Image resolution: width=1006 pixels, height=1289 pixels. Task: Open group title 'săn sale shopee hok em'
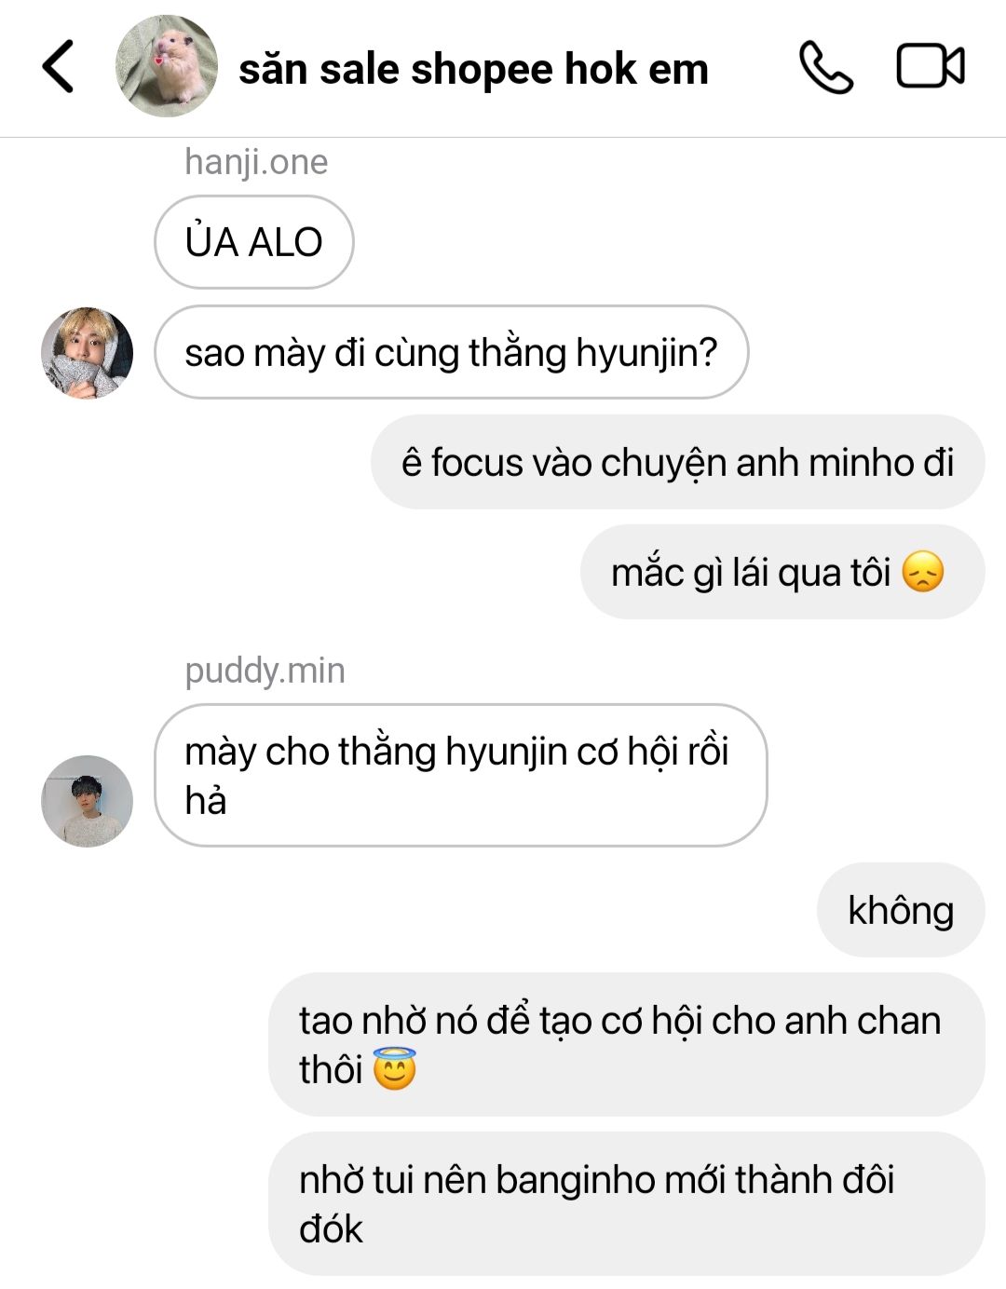click(x=473, y=69)
